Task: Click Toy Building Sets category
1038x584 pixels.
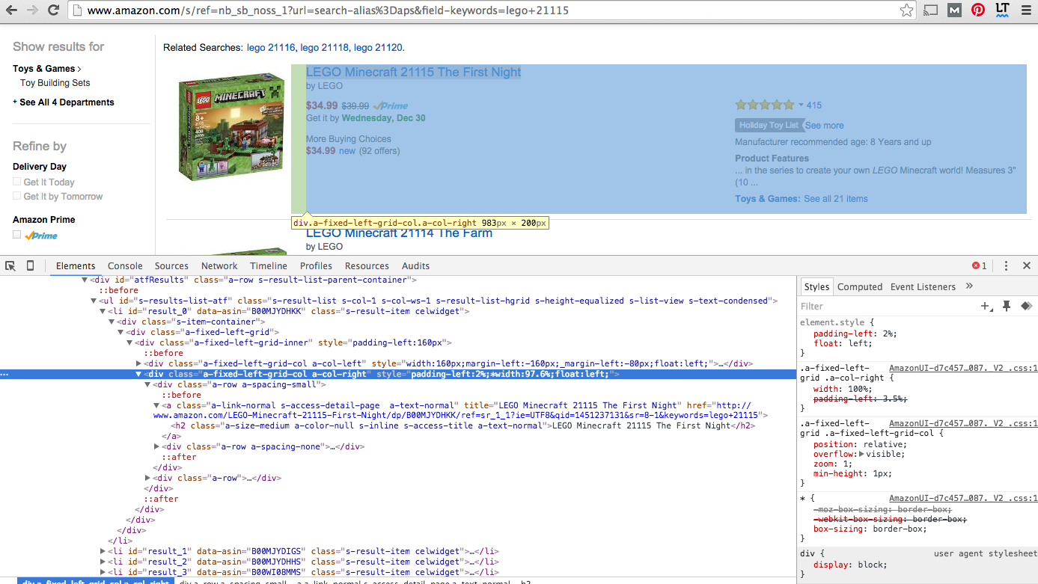Action: coord(55,83)
